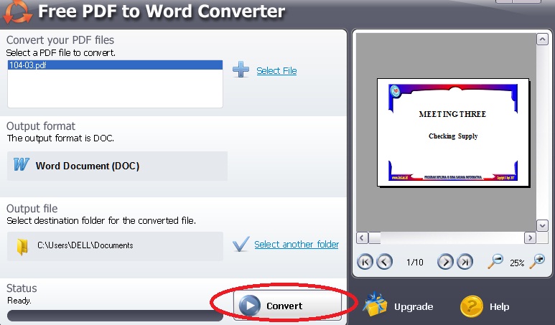
Task: Click the yellow folder icon
Action: [22, 247]
